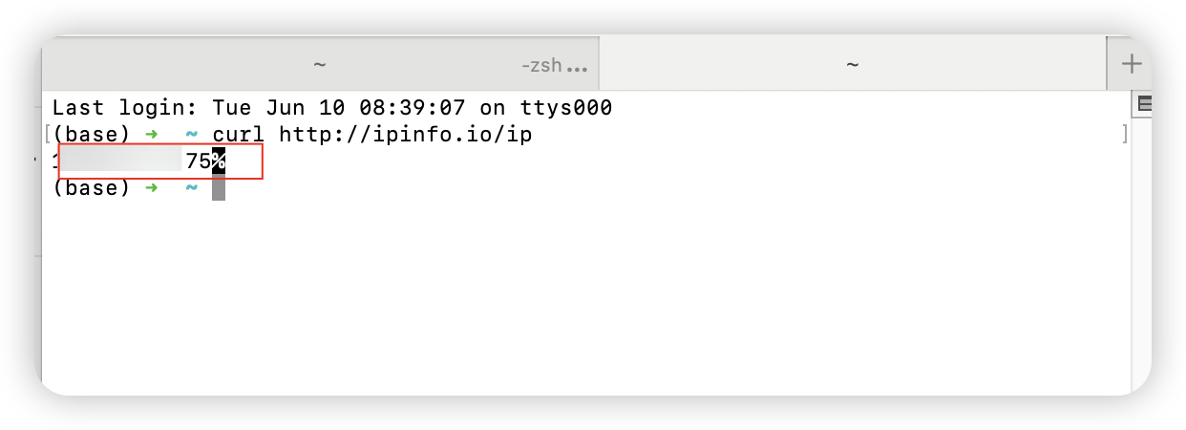Click the word curl in the command
Image resolution: width=1186 pixels, height=430 pixels.
pos(238,135)
